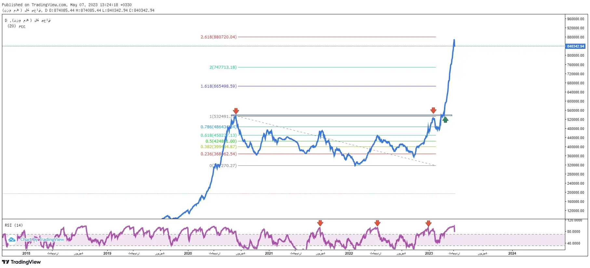The image size is (590, 268).
Task: Click the TradingView logo at the bottom
Action: coord(21,262)
